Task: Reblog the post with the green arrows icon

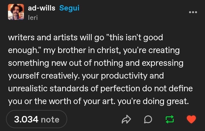Action: point(170,119)
